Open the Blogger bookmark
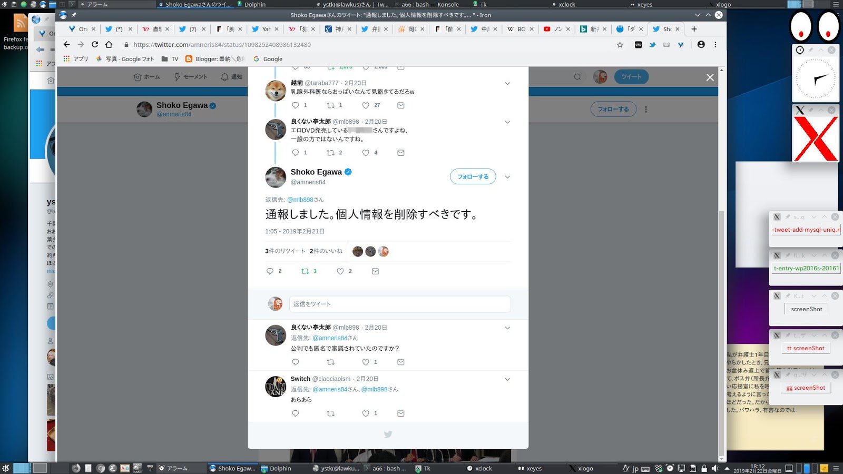 (215, 59)
